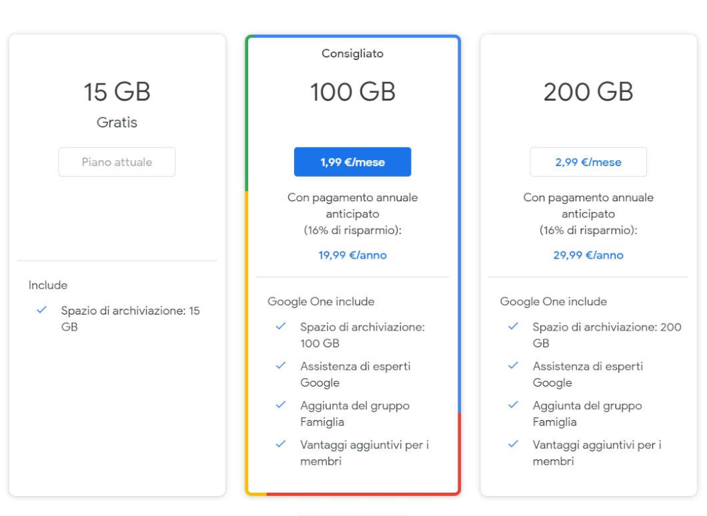Click checkmark next to 100 GB Vantaggi aggiuntivi
This screenshot has width=707, height=516.
pos(280,444)
